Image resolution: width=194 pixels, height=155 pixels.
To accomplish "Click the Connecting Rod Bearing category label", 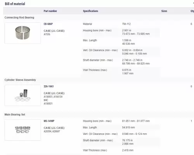I will click(x=19, y=17).
